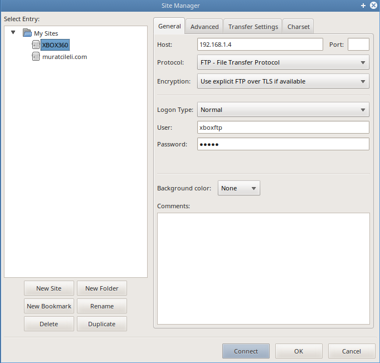
Task: Click the Select Entry label
Action: click(x=22, y=19)
